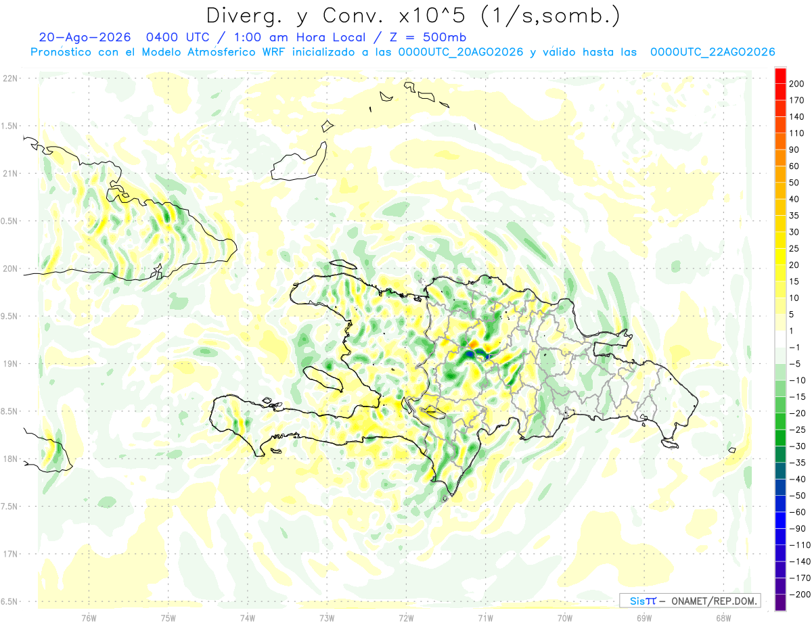This screenshot has width=812, height=627.
Task: Click the longitude label "69W"
Action: coord(644,618)
